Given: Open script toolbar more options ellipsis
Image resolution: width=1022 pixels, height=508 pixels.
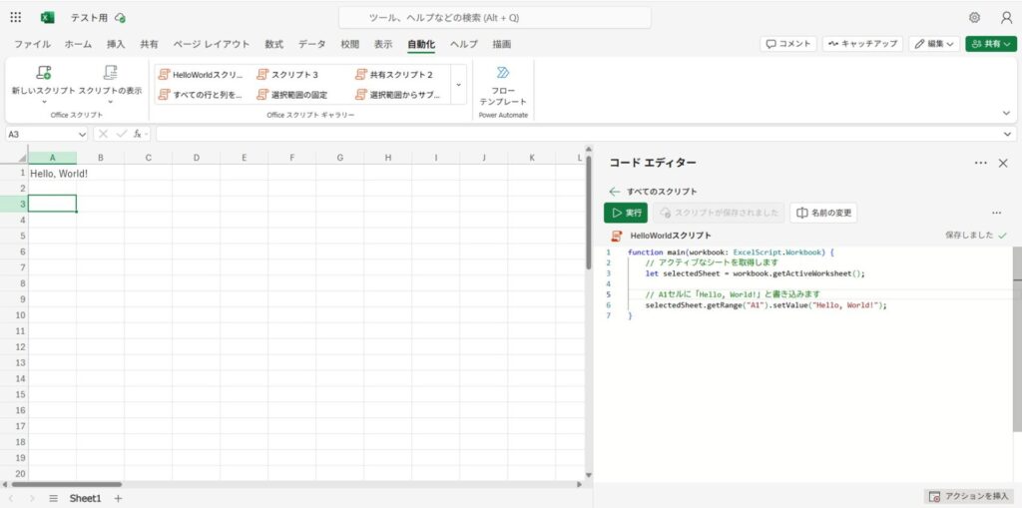Looking at the screenshot, I should (997, 213).
